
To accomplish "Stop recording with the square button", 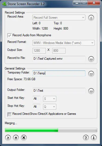I will pyautogui.click(x=16, y=138).
